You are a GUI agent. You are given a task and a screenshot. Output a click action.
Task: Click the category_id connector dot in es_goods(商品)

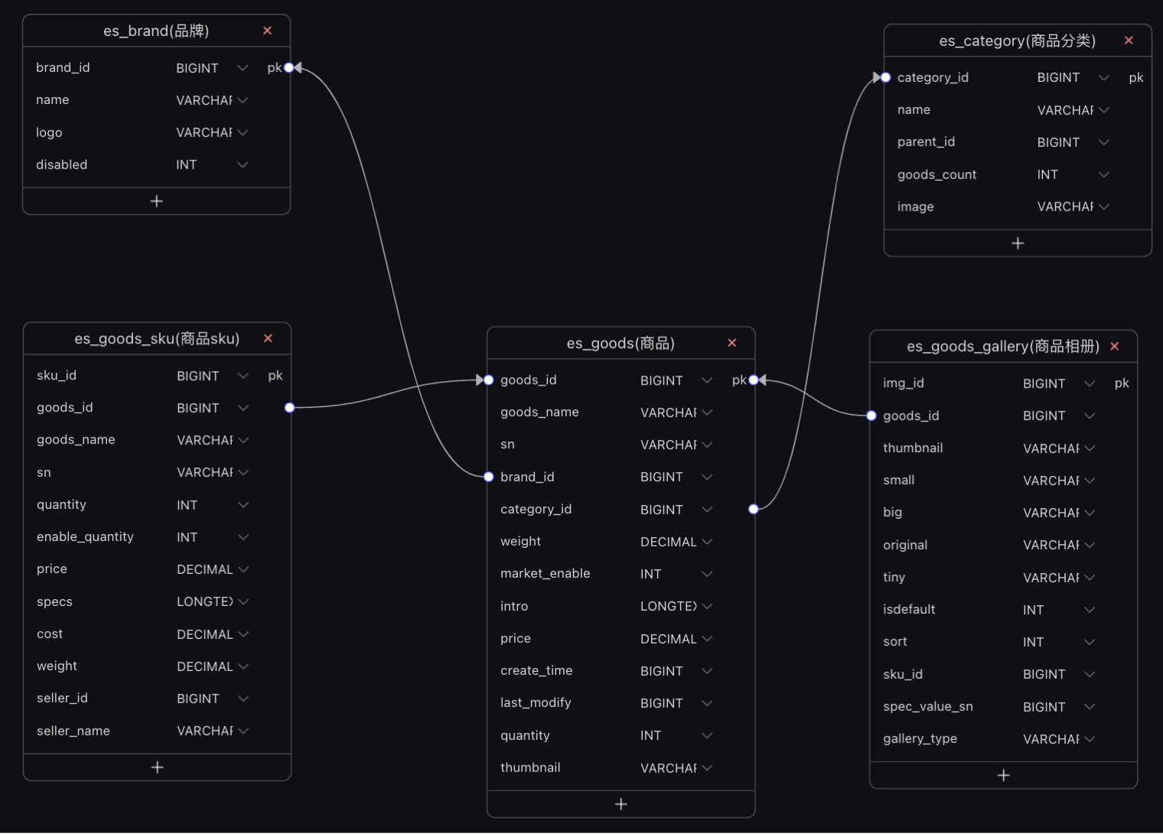[x=754, y=509]
